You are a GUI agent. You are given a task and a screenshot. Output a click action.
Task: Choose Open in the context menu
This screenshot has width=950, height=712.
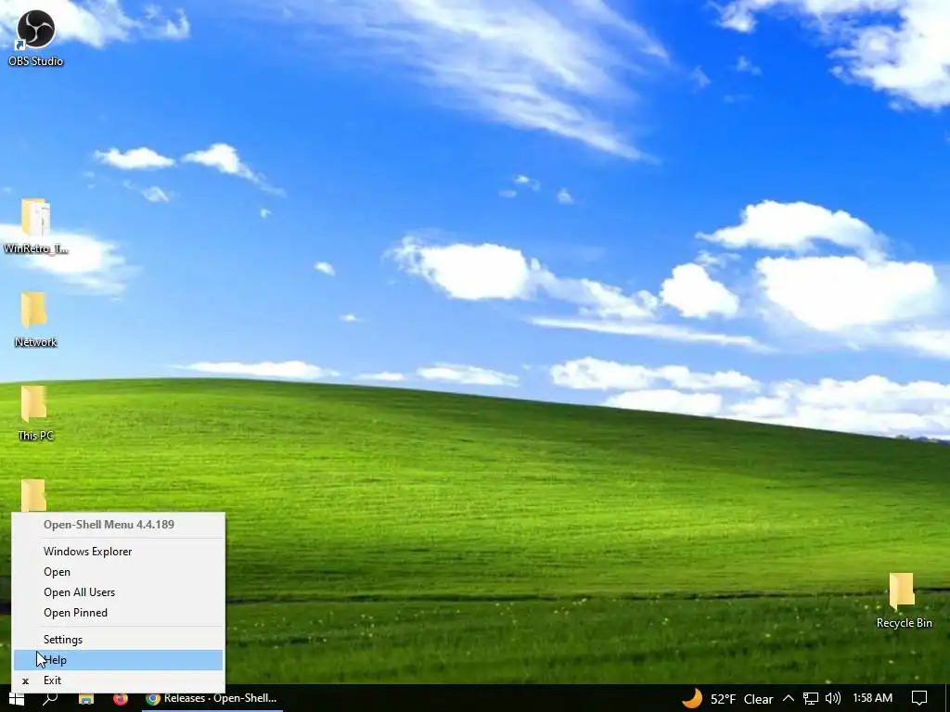click(119, 571)
